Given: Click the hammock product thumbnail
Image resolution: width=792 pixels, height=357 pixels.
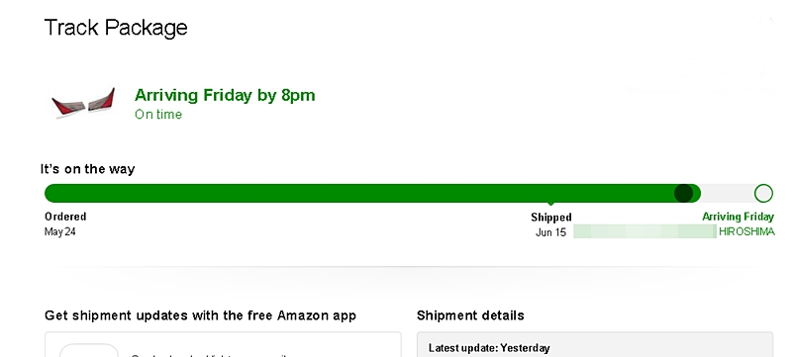Looking at the screenshot, I should click(83, 103).
